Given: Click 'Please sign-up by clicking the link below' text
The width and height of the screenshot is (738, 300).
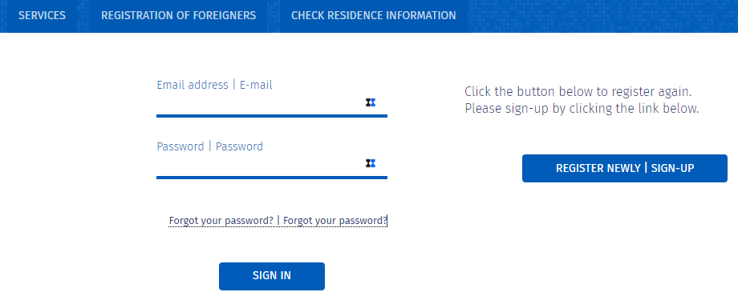Looking at the screenshot, I should [582, 109].
